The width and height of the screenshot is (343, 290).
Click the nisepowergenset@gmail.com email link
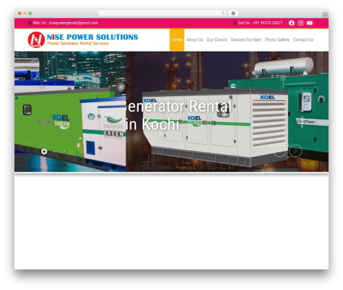(73, 23)
